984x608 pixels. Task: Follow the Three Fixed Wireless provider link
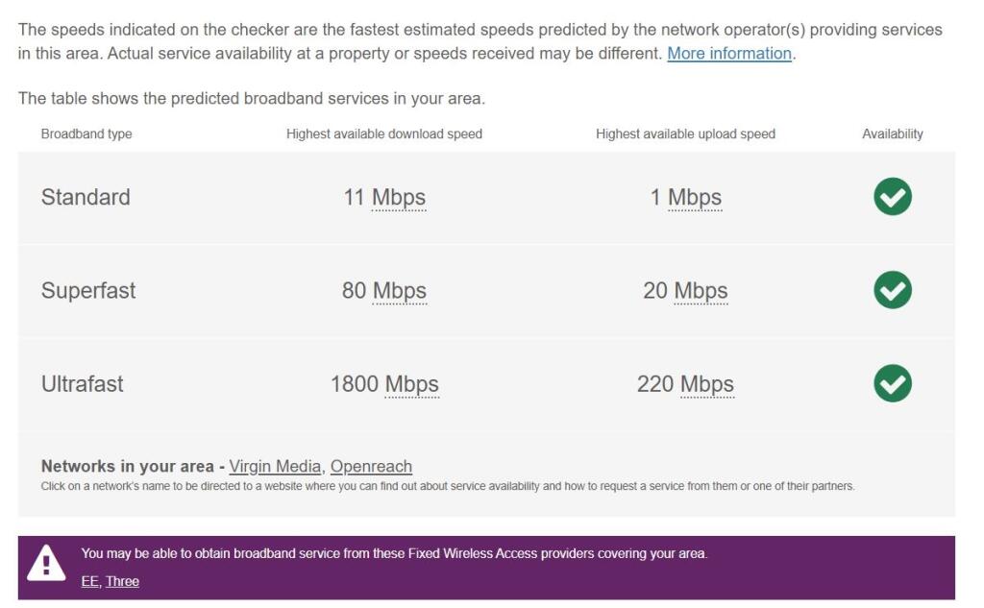click(x=122, y=581)
